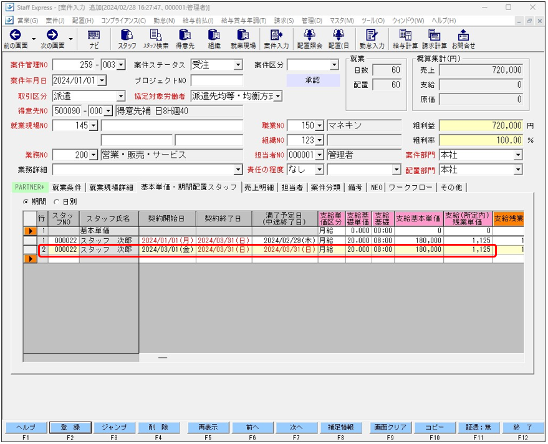Viewport: 548px width, 444px height.
Task: Click the Staff Express menu bar app icon
Action: [9, 21]
